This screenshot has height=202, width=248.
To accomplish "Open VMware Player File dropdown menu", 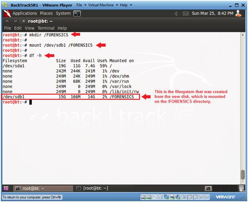I will coord(81,5).
